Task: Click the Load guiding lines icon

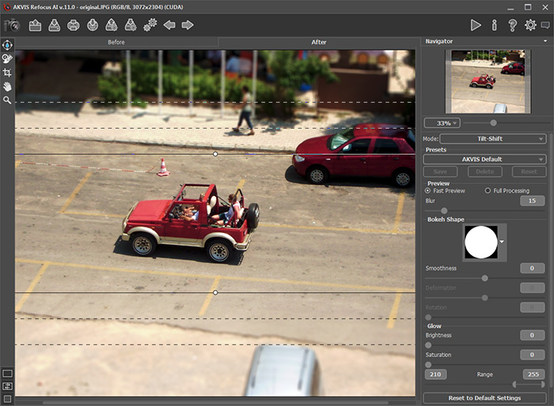Action: pos(112,25)
